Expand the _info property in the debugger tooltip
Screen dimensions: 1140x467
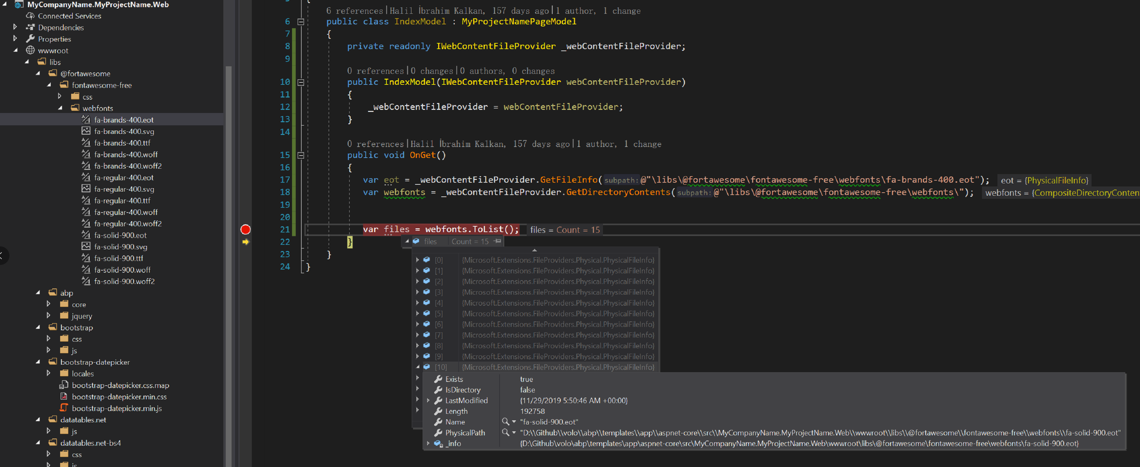click(428, 443)
